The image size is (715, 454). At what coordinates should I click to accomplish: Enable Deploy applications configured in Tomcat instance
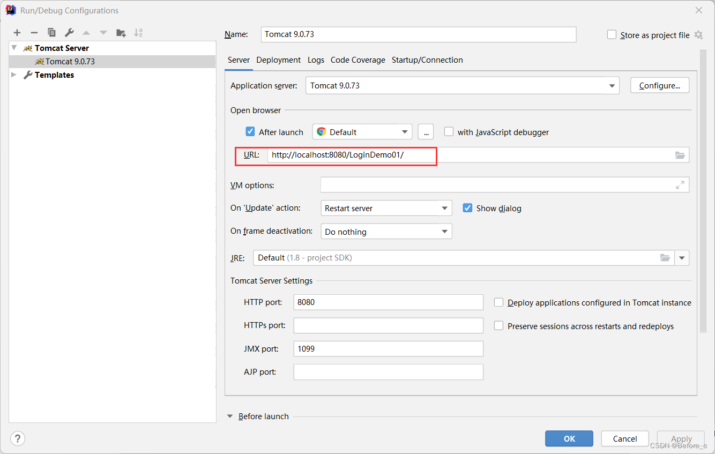[x=498, y=302]
